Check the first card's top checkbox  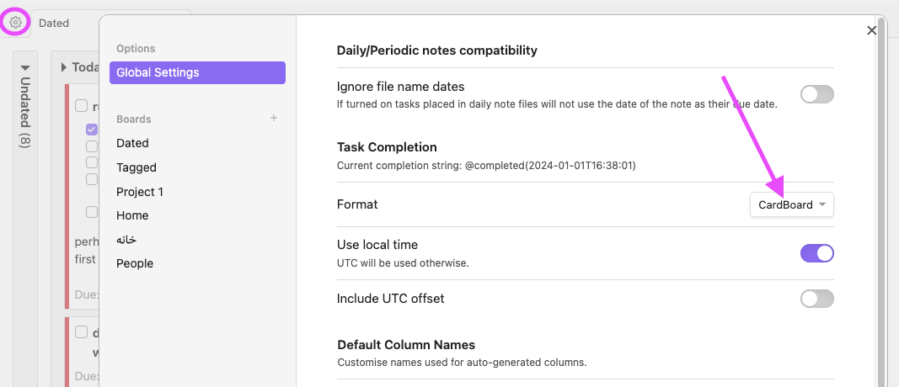82,106
